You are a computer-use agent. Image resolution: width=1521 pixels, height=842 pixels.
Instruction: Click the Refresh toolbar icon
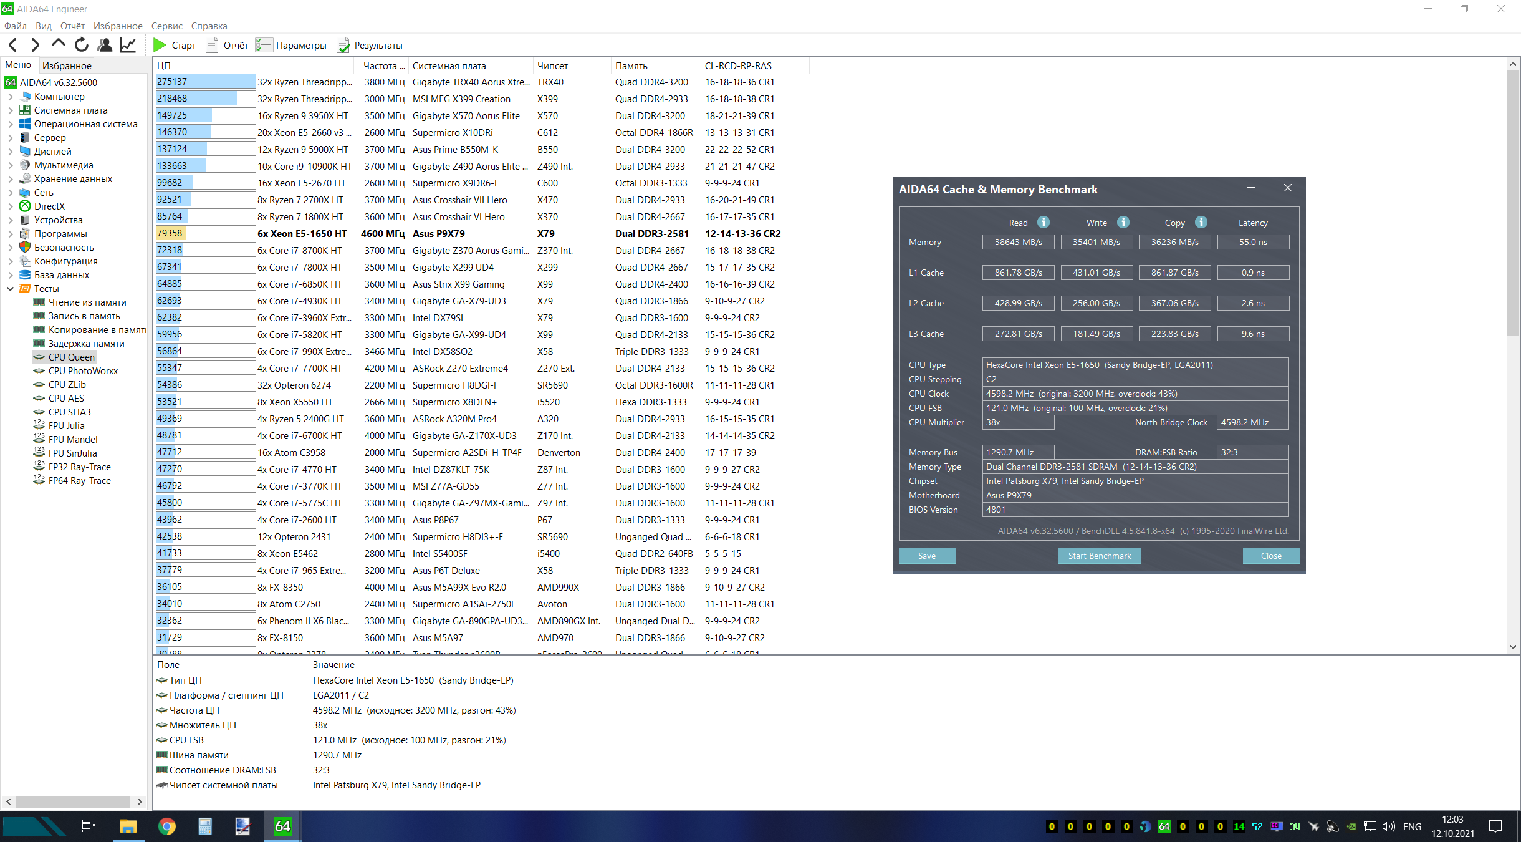click(x=82, y=45)
